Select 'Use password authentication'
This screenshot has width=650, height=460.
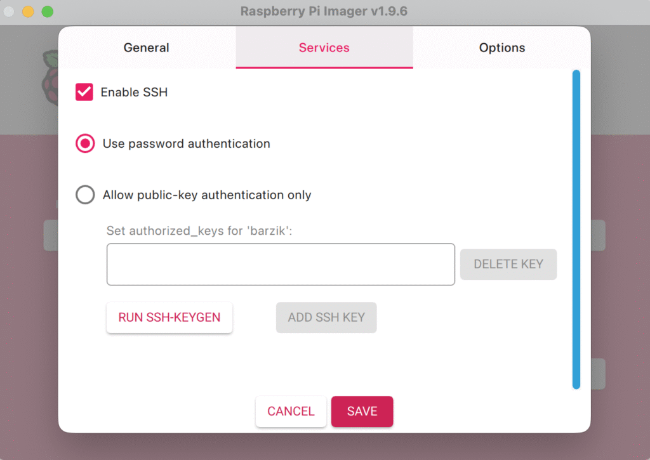(x=84, y=143)
